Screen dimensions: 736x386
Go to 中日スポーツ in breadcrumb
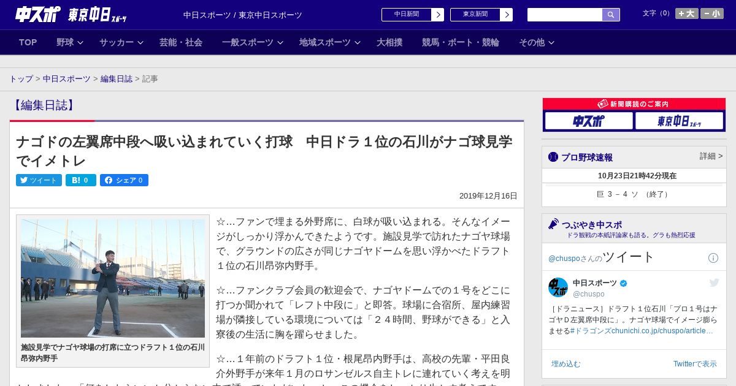point(67,79)
